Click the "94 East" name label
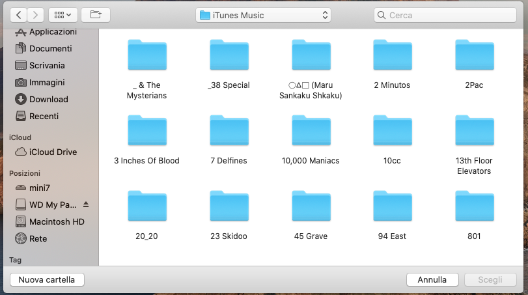 392,236
